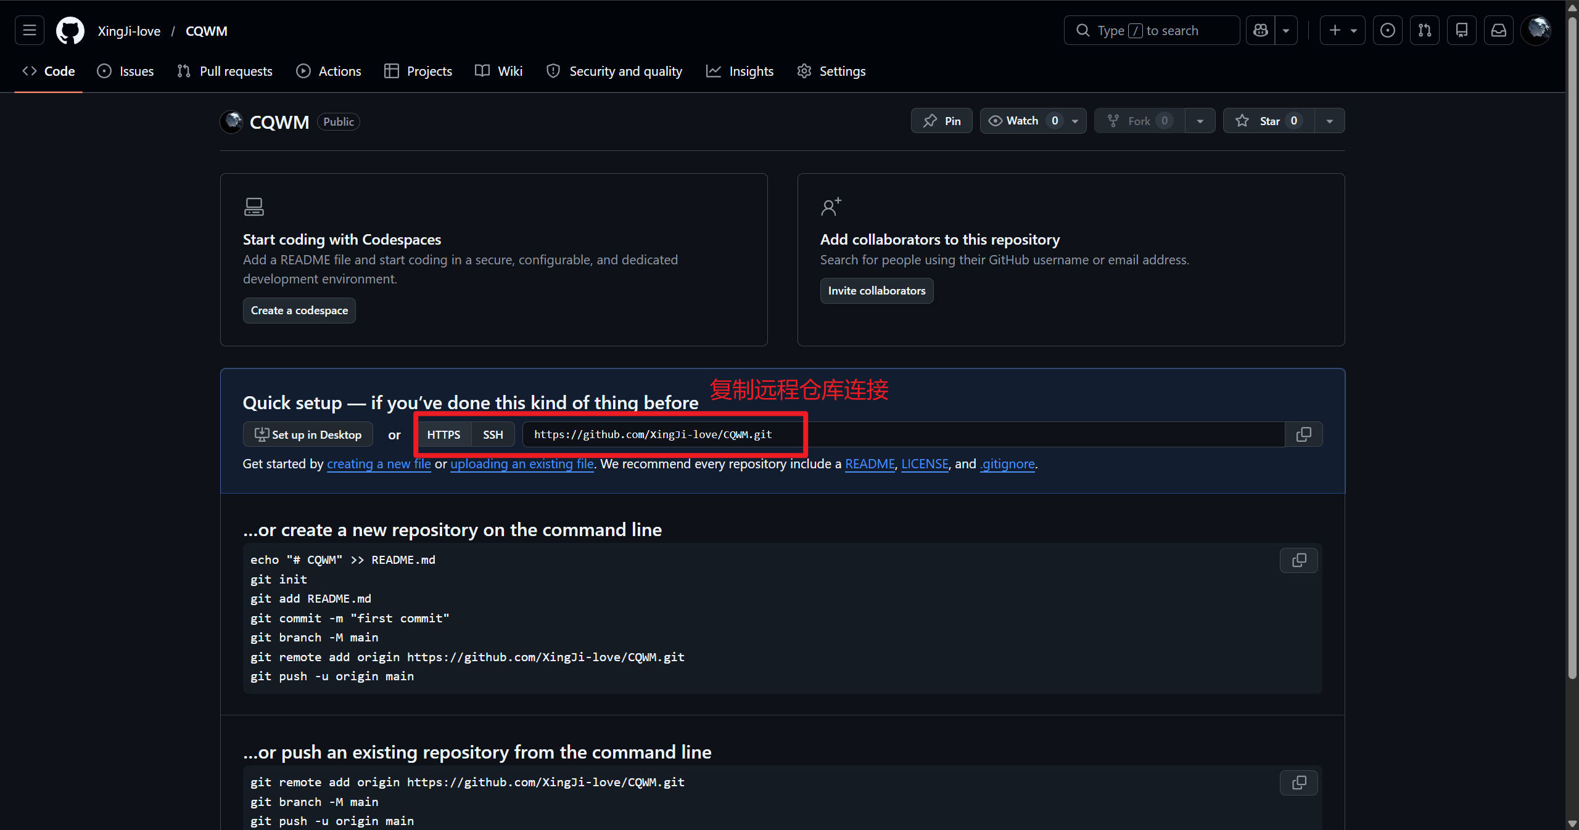Click 'git commit -m "first commit"' line
The height and width of the screenshot is (830, 1579).
coord(350,619)
